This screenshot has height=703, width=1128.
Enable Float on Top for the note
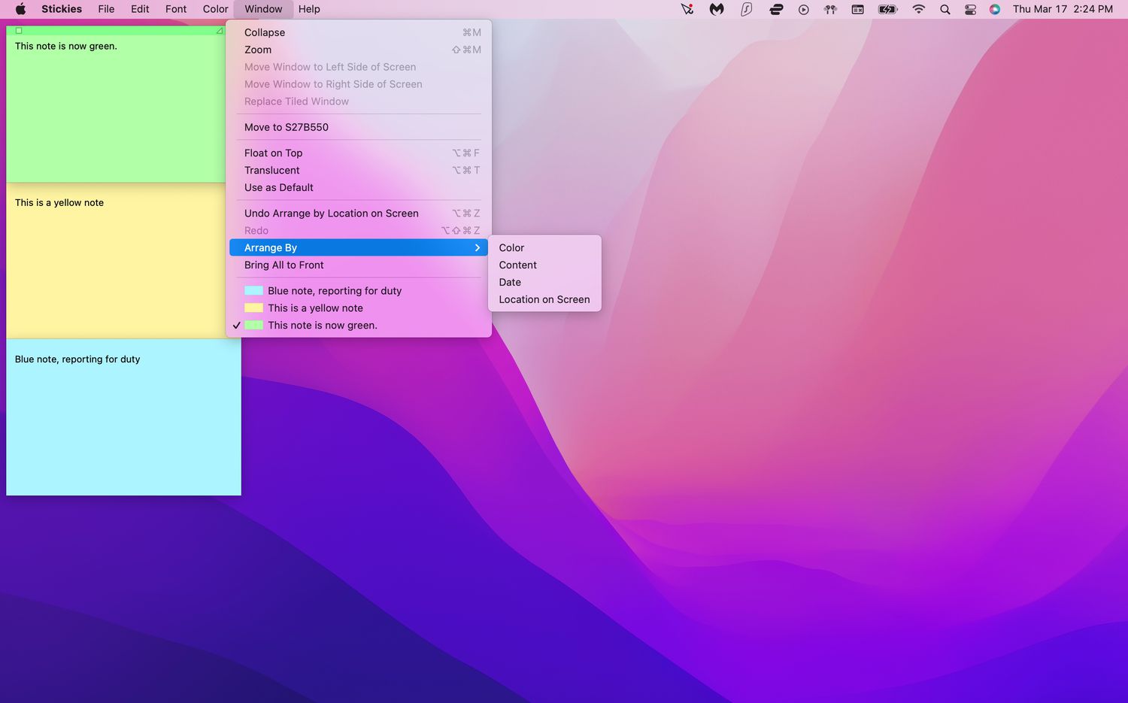tap(273, 153)
